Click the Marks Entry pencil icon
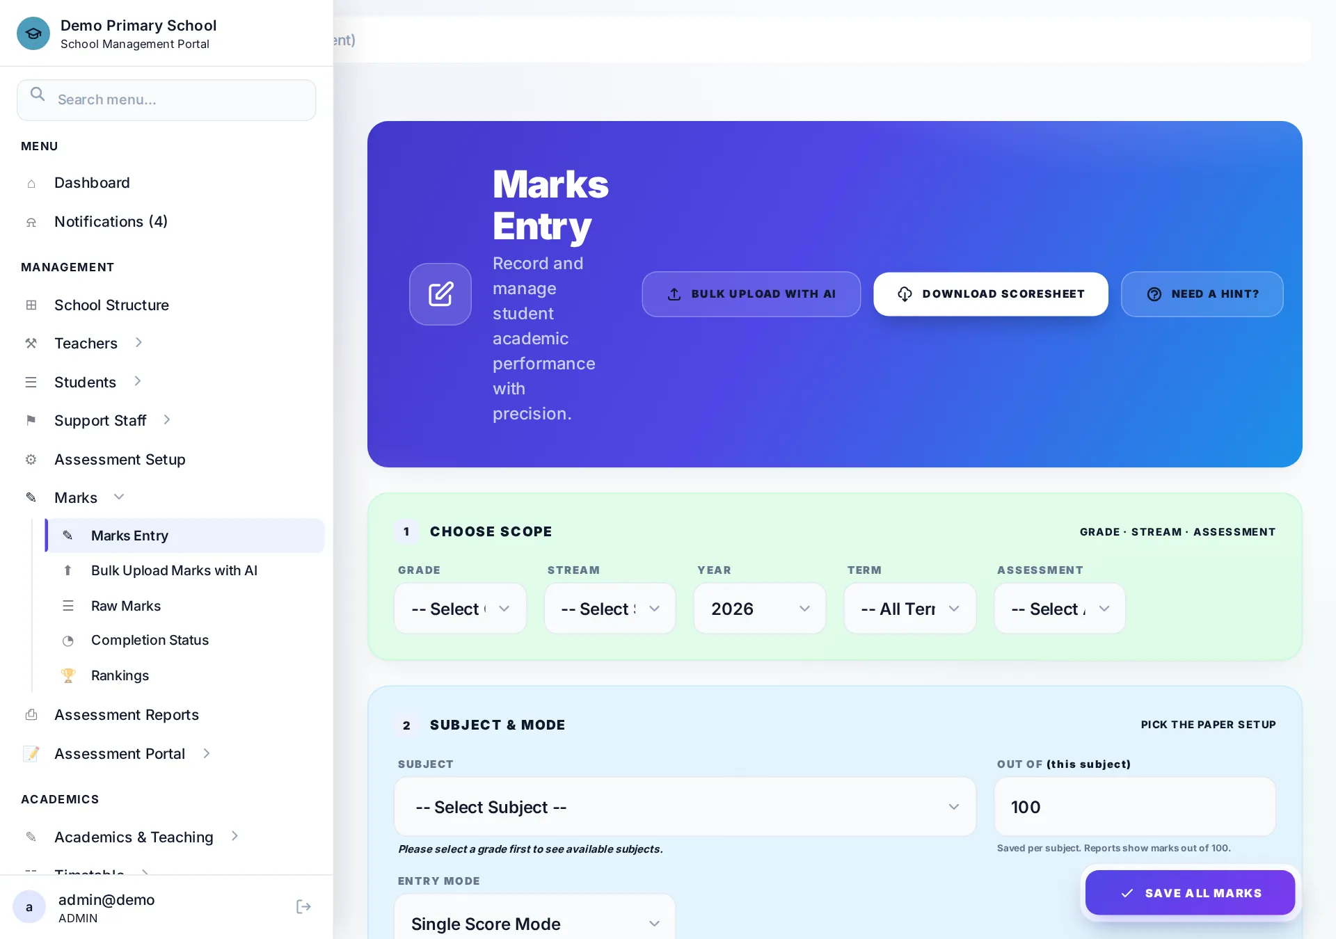Image resolution: width=1336 pixels, height=939 pixels. [67, 536]
